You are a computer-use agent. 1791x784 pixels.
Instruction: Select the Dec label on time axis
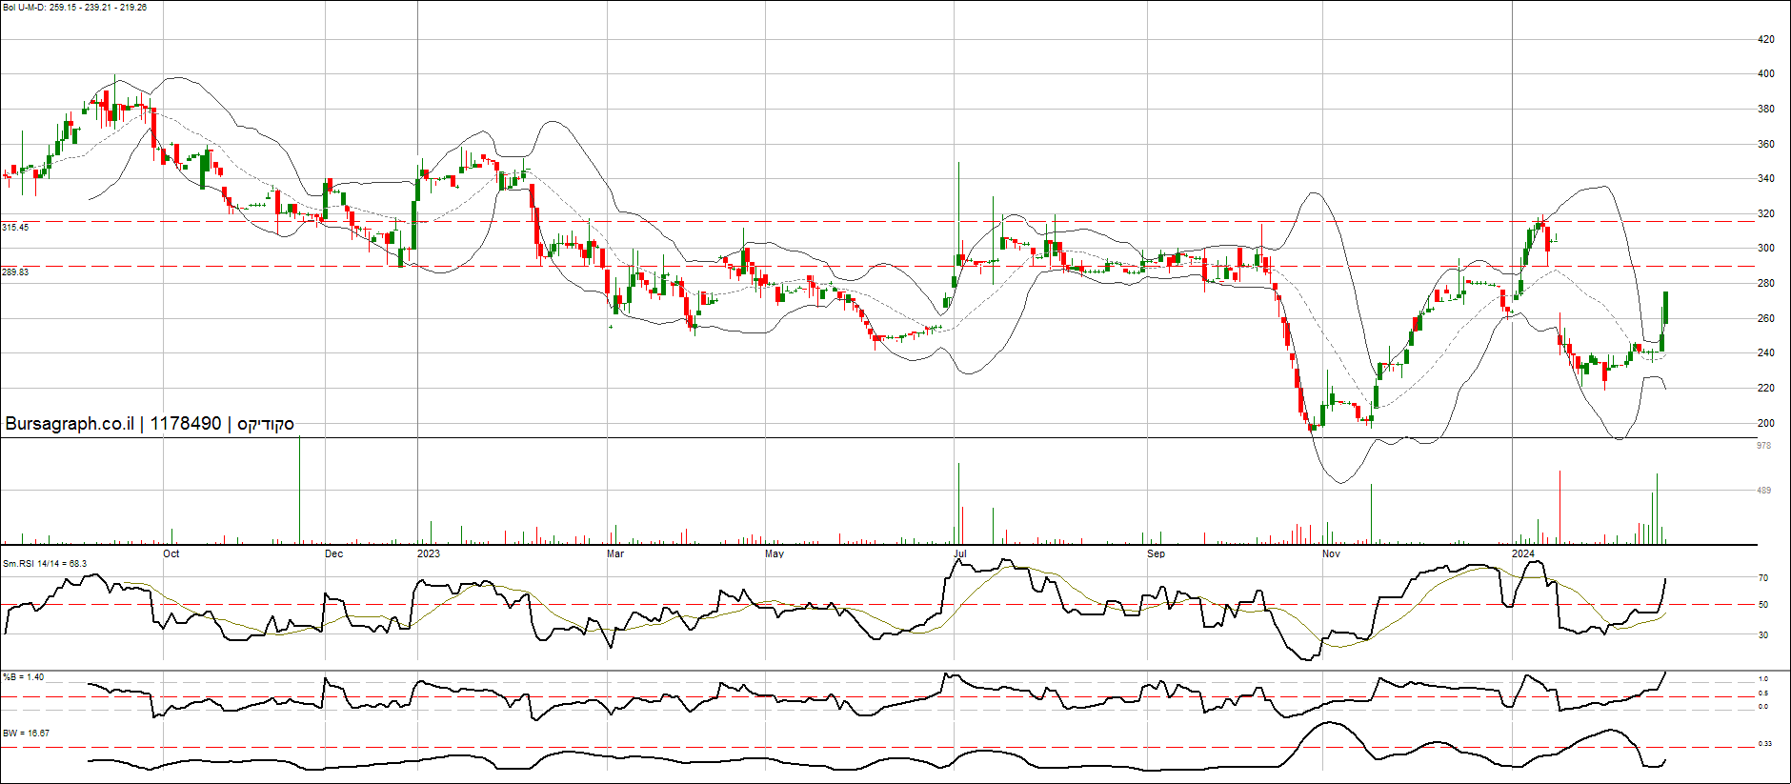tap(333, 553)
